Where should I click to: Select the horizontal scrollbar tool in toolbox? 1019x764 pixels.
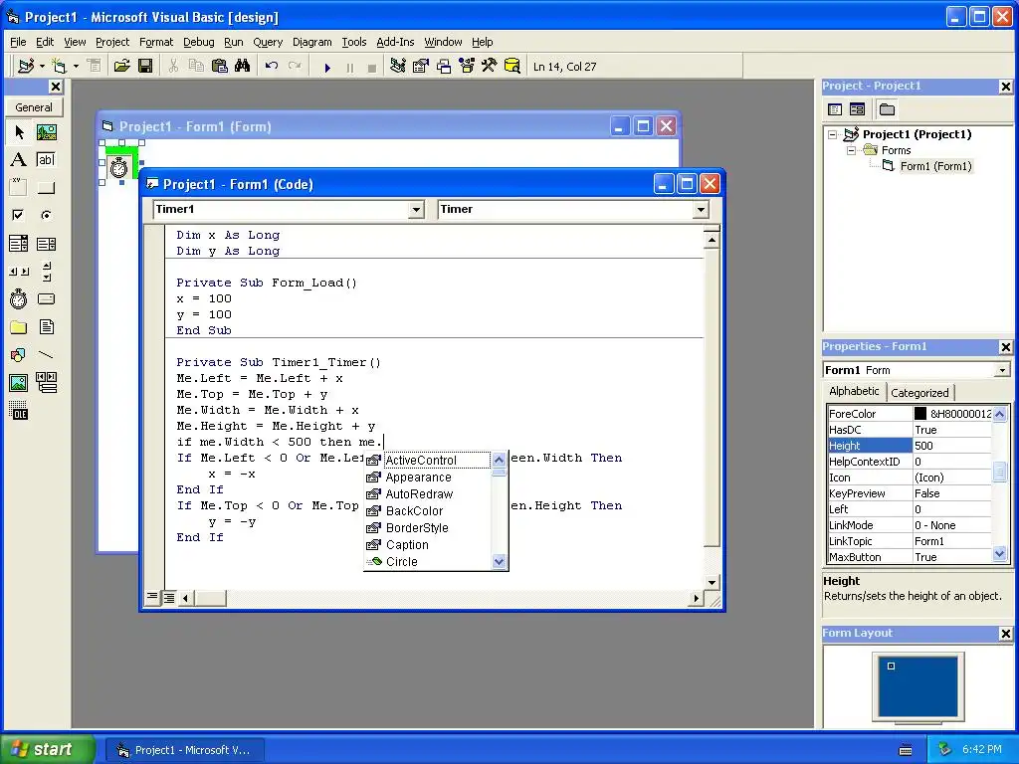click(x=19, y=272)
